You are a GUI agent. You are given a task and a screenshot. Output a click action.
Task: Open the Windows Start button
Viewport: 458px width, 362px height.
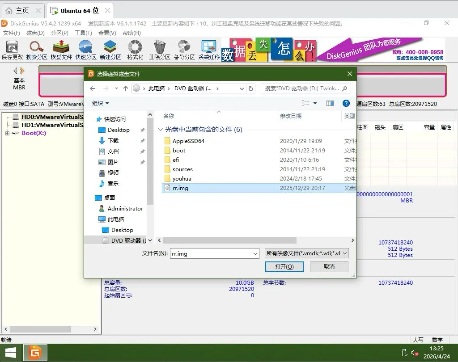tap(11, 353)
